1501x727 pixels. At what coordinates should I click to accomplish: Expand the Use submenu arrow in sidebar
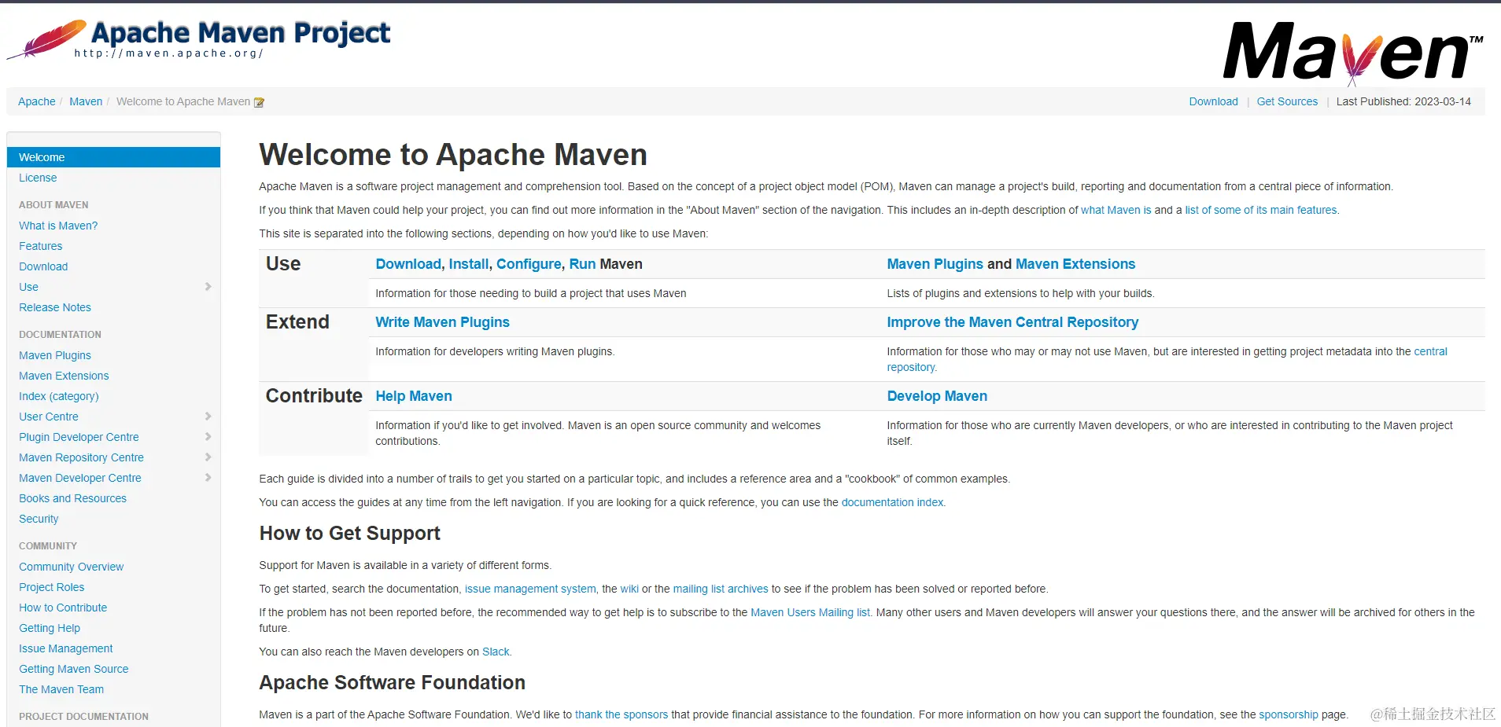point(208,287)
